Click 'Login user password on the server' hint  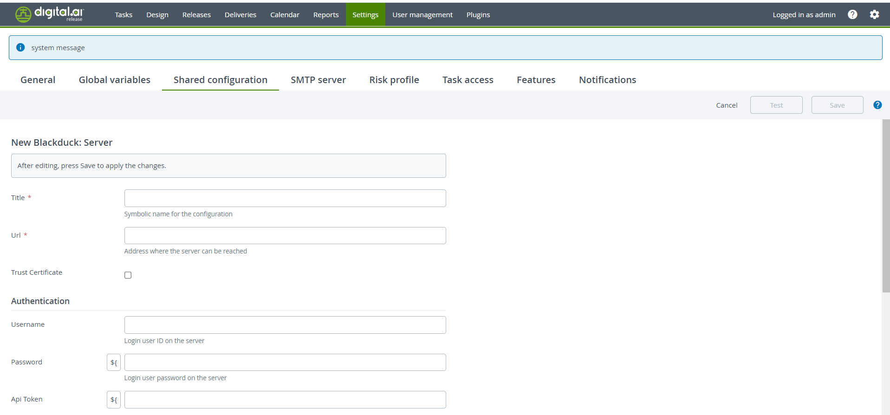[x=175, y=378]
